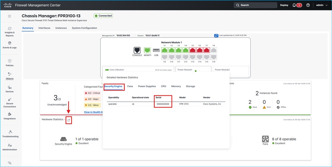This screenshot has height=167, width=332.
Task: Click the Vendor cell Cisco Systems, Inc
Action: (x=212, y=104)
